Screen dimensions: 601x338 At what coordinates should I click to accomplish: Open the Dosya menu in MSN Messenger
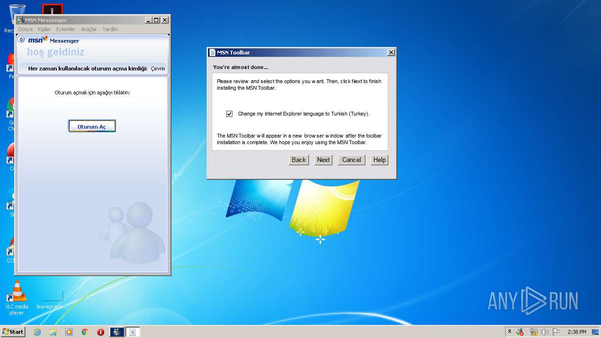25,29
